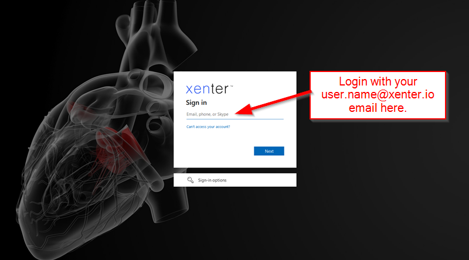Click the red arrow pointing to the email field
This screenshot has height=260, width=469.
coord(273,103)
